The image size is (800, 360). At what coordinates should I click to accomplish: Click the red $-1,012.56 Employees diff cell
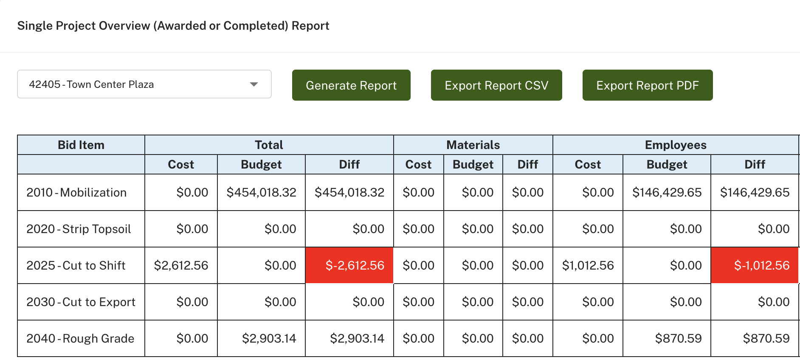click(x=755, y=266)
